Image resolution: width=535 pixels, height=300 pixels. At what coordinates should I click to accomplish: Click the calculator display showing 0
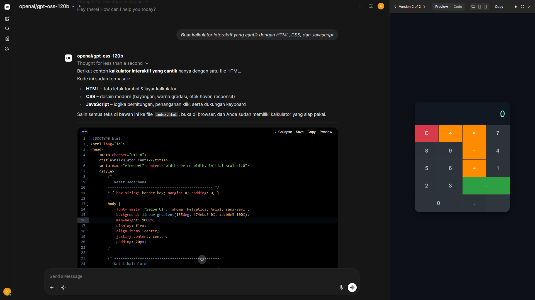click(462, 113)
